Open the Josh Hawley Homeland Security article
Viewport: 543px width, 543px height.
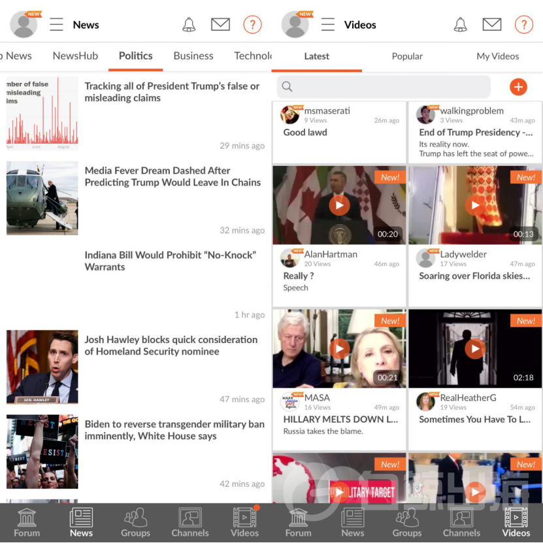click(x=171, y=346)
